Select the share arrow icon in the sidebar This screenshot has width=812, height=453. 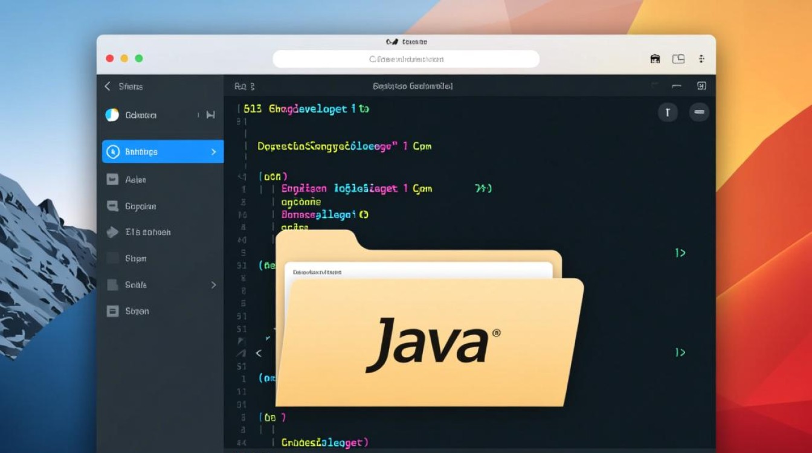112,232
